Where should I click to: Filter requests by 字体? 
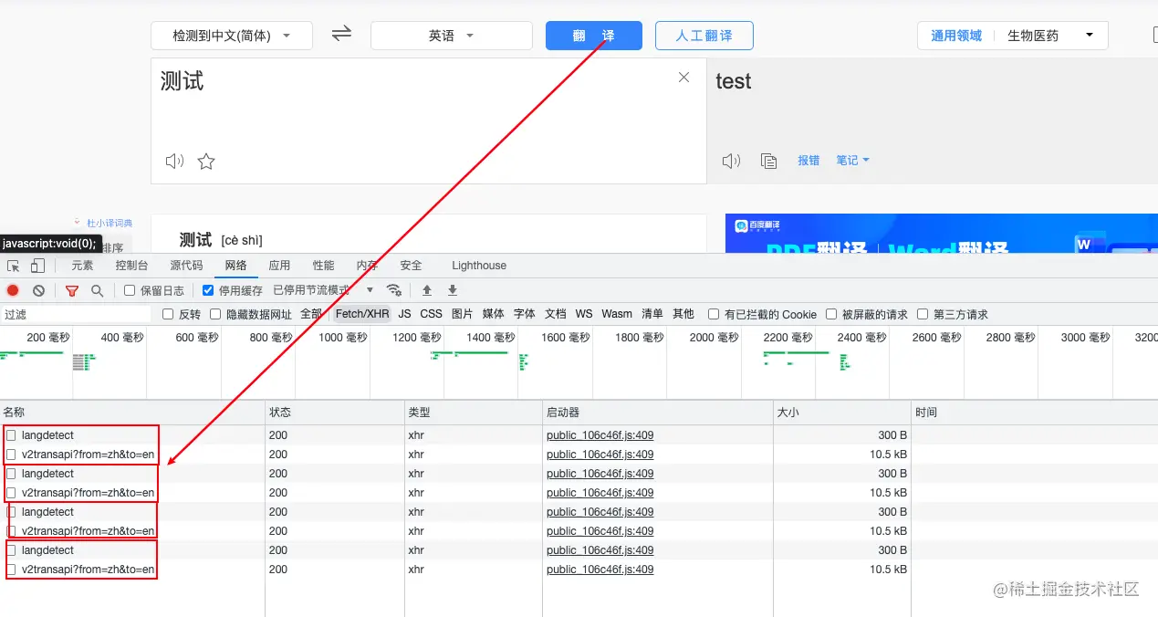tap(524, 314)
